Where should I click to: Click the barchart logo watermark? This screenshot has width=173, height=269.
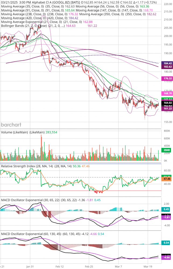(x=11, y=125)
